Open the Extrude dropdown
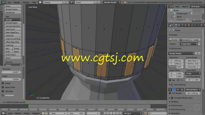 [13, 20]
